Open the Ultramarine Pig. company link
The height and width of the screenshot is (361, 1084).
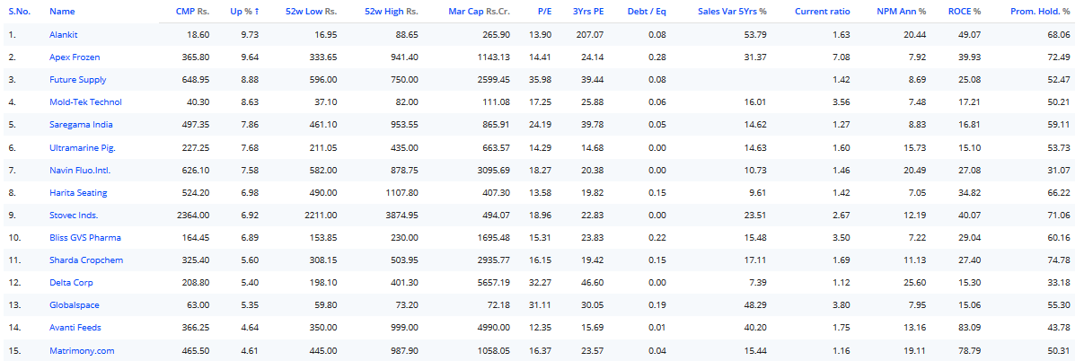(83, 147)
